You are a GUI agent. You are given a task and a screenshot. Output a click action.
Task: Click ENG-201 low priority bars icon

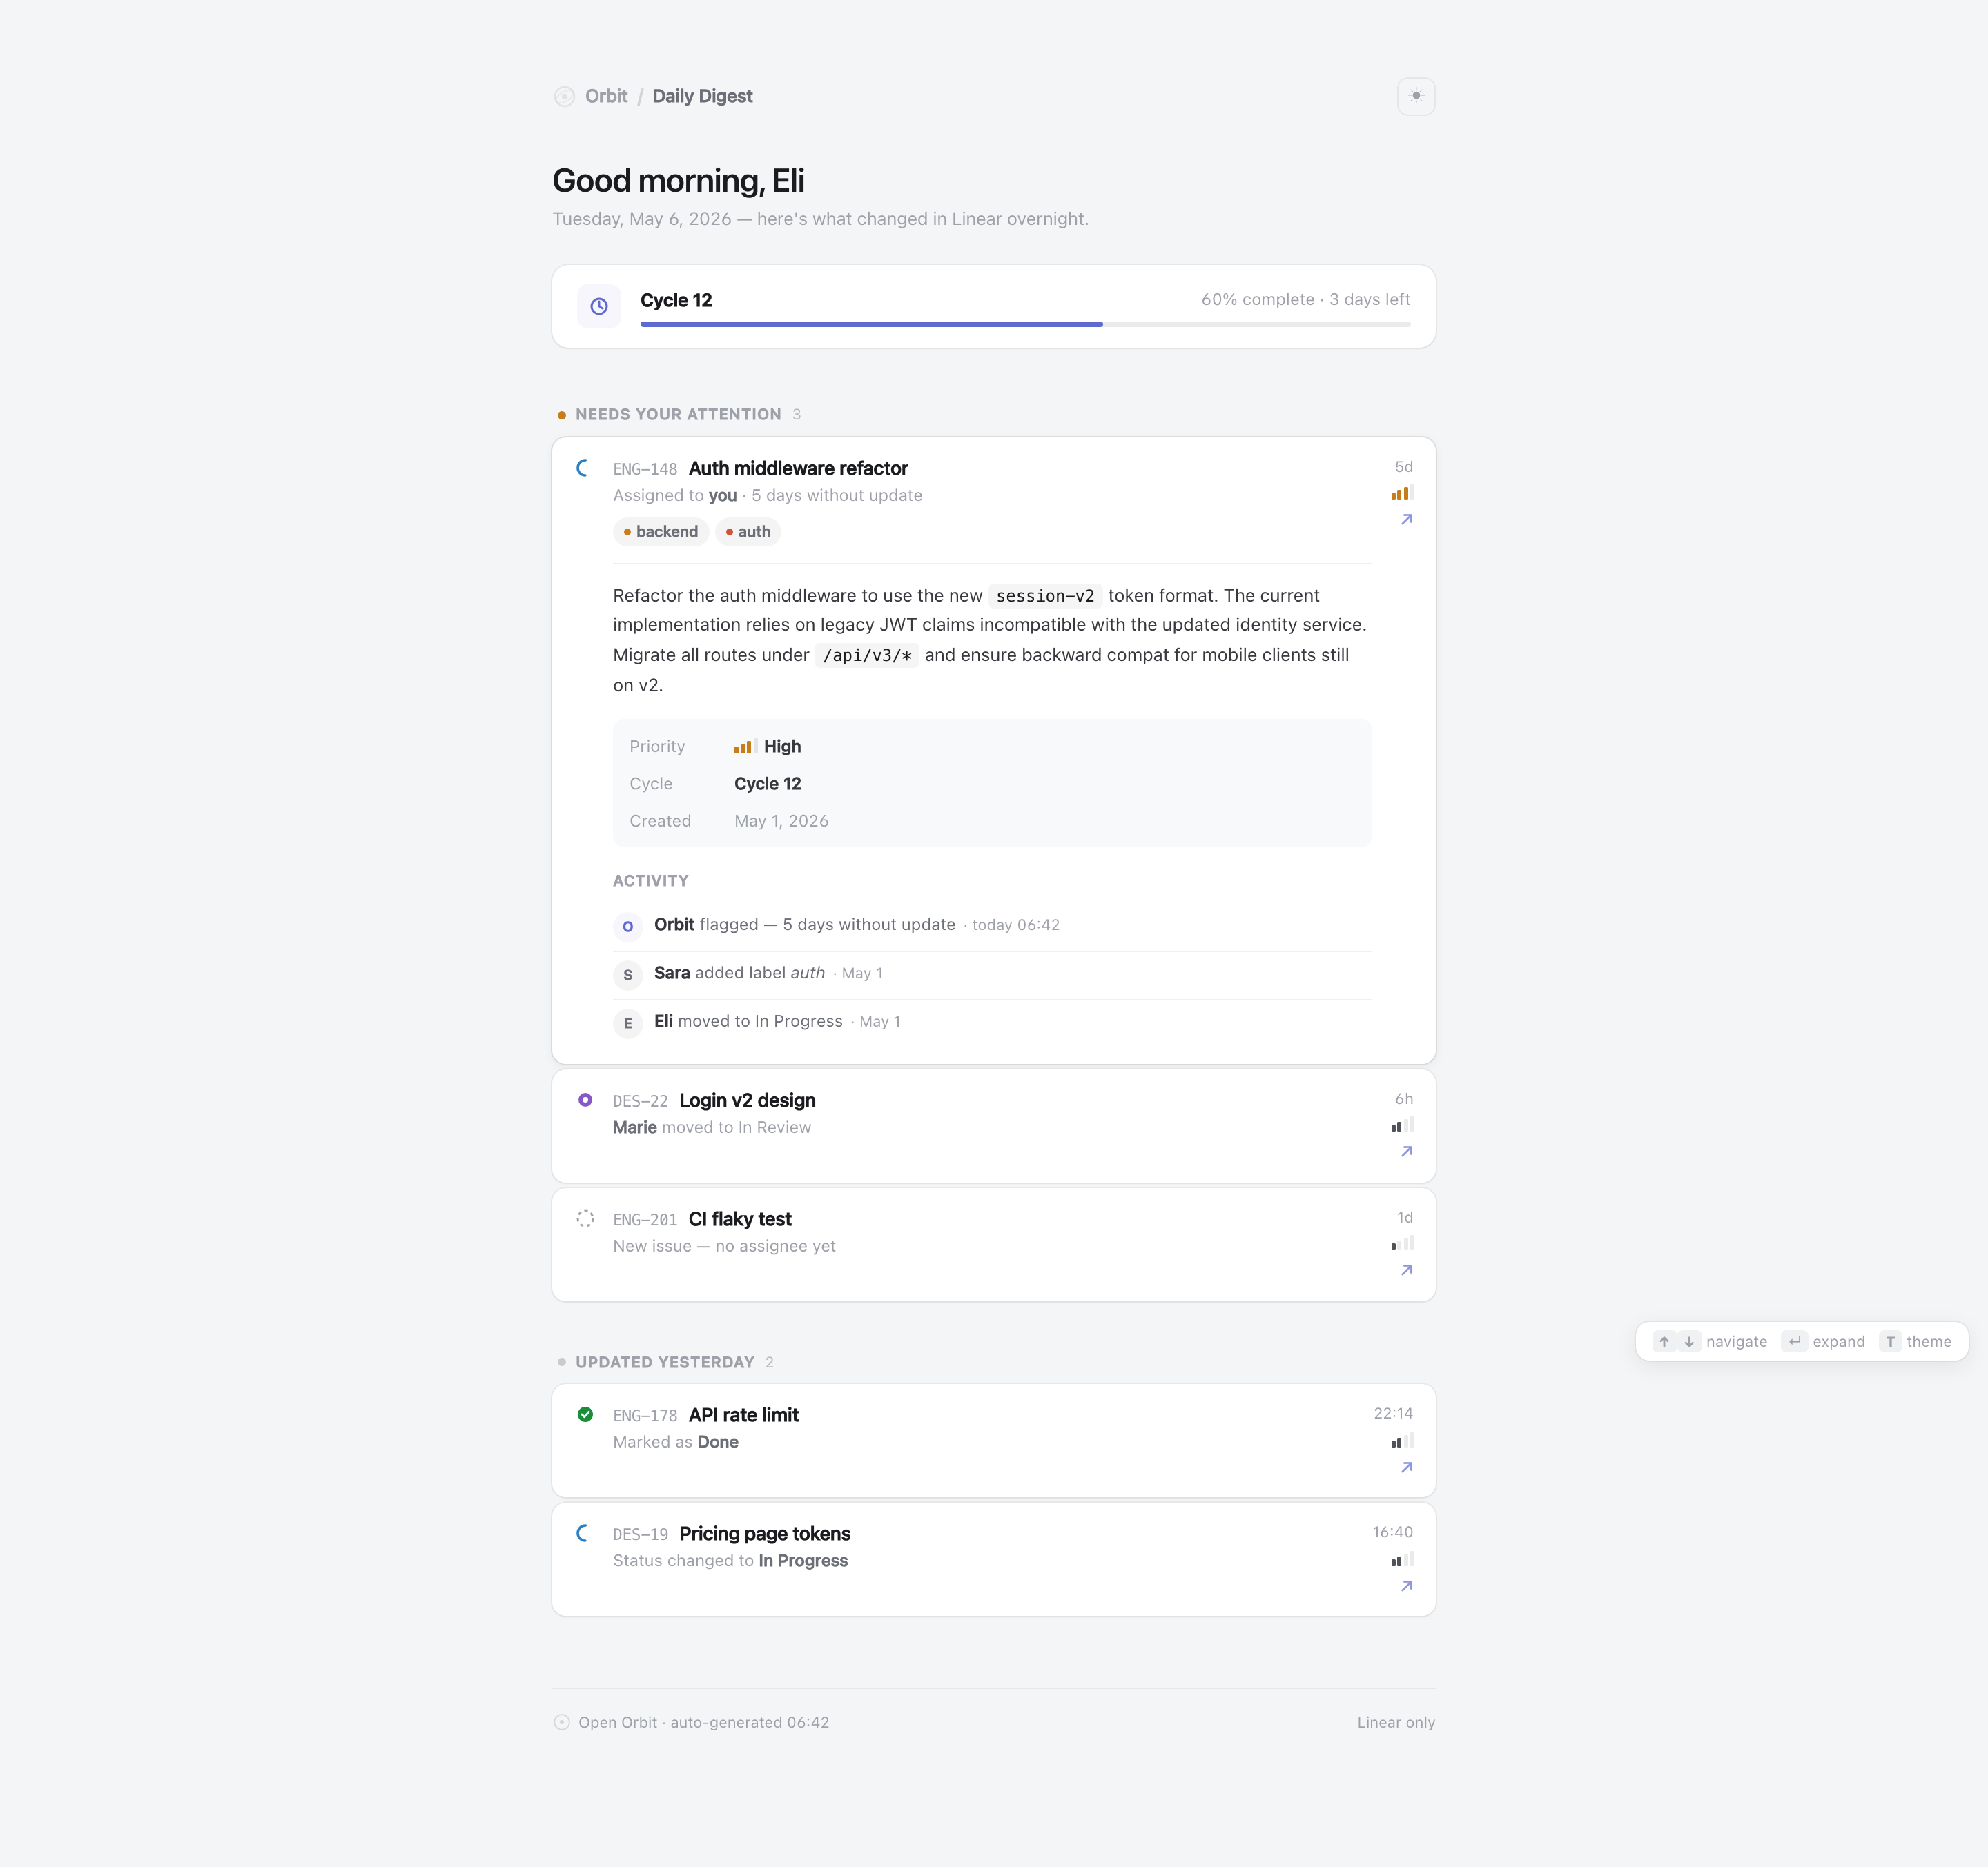(x=1401, y=1245)
